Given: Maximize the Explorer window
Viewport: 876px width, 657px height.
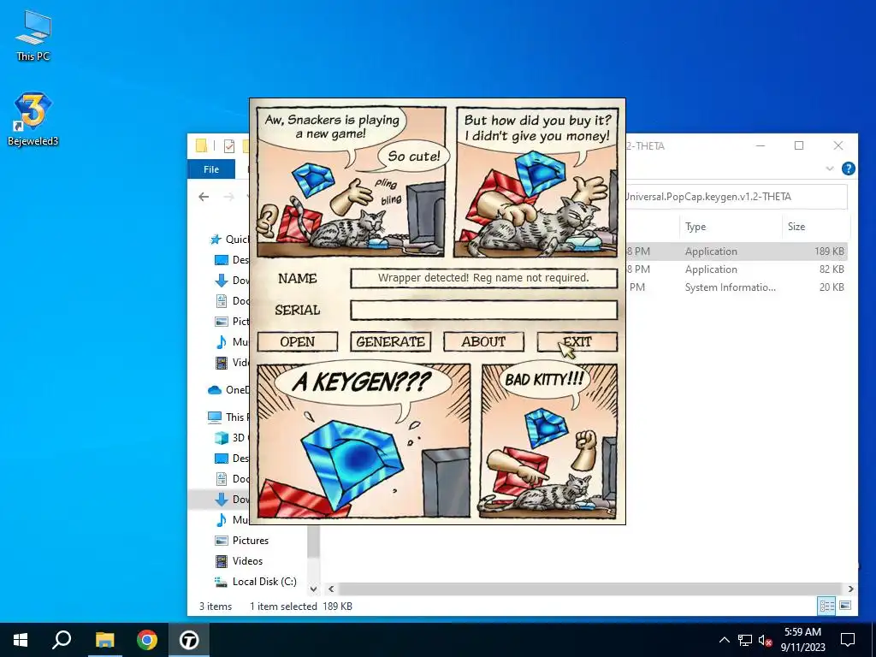Looking at the screenshot, I should [x=799, y=145].
